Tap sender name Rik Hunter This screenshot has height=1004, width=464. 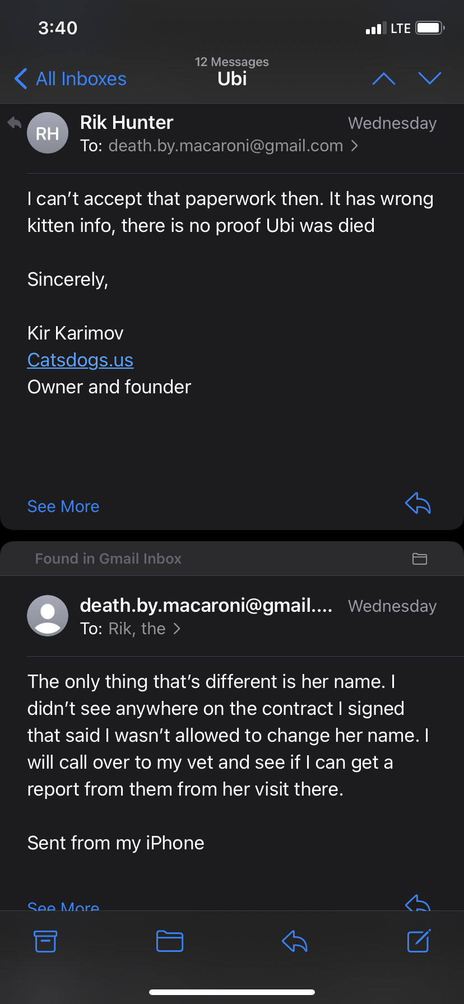coord(127,122)
